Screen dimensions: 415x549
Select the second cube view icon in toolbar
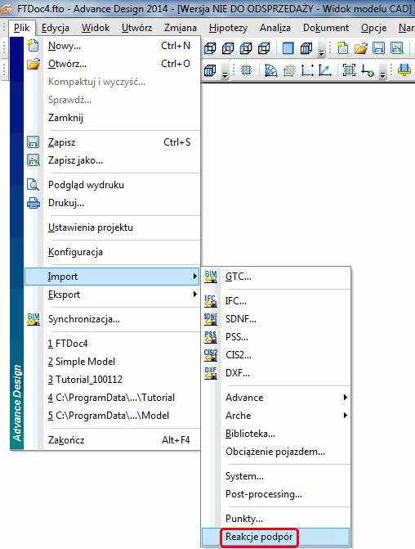point(228,48)
